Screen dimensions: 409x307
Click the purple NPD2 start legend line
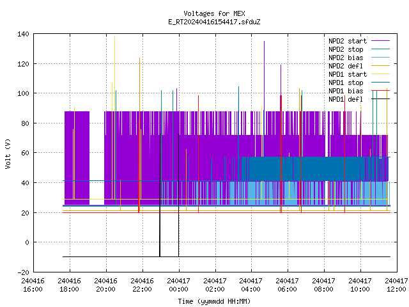click(380, 41)
